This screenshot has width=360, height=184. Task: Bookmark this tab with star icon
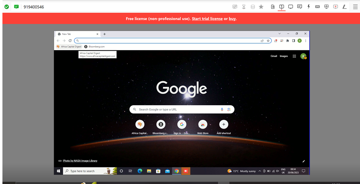[268, 40]
